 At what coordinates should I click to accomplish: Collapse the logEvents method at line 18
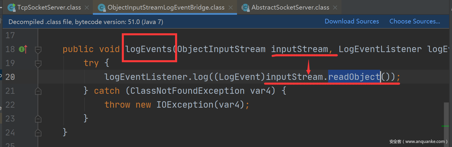click(38, 49)
